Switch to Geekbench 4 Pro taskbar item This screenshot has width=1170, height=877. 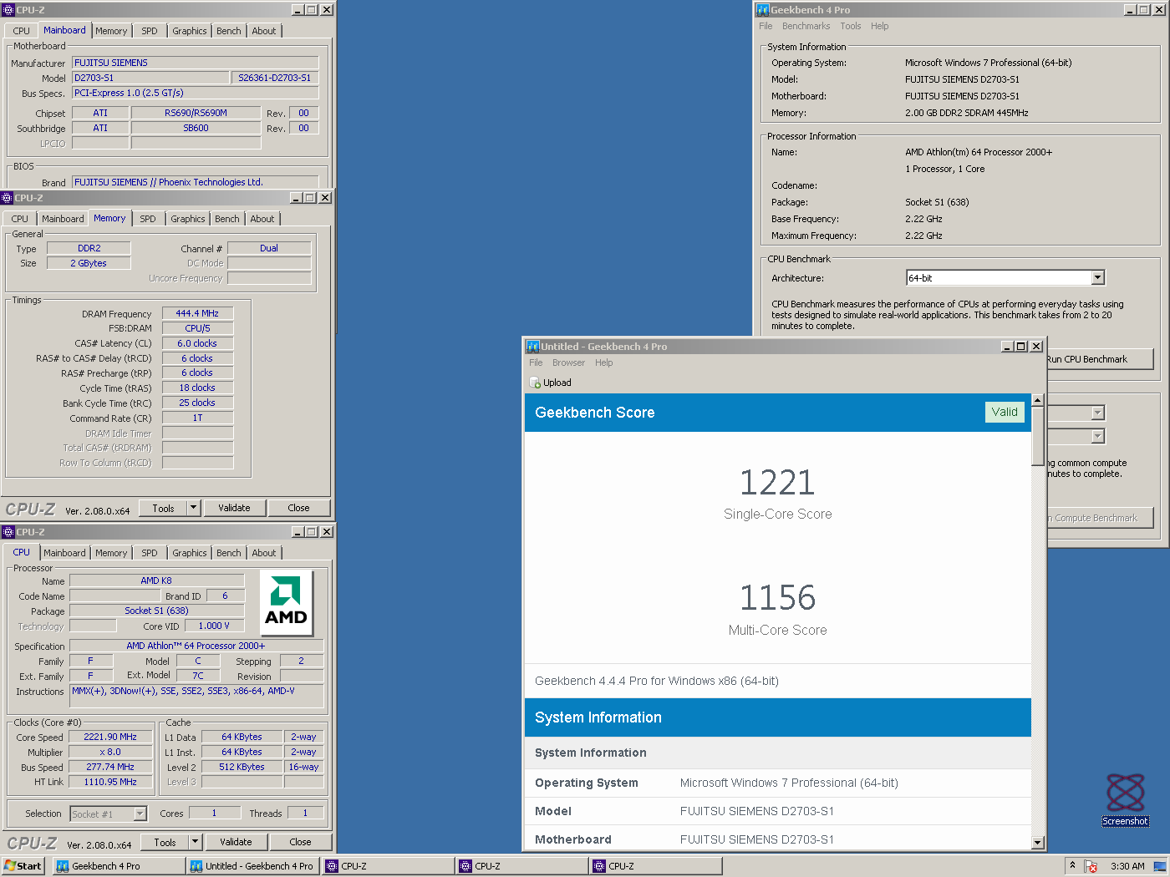(x=119, y=866)
